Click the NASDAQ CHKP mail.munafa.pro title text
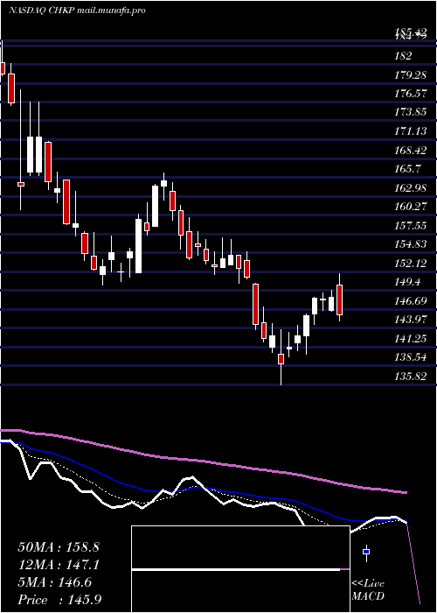 (77, 11)
